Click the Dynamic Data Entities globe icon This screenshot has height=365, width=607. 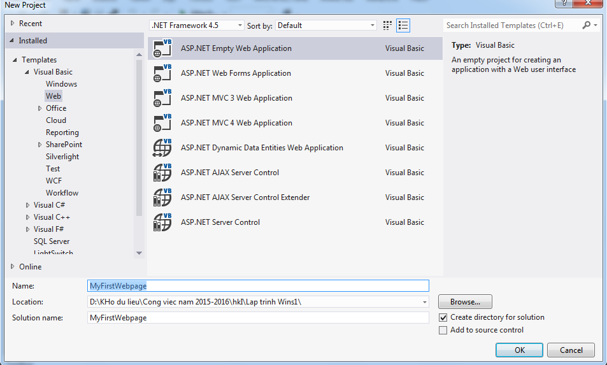pos(162,148)
